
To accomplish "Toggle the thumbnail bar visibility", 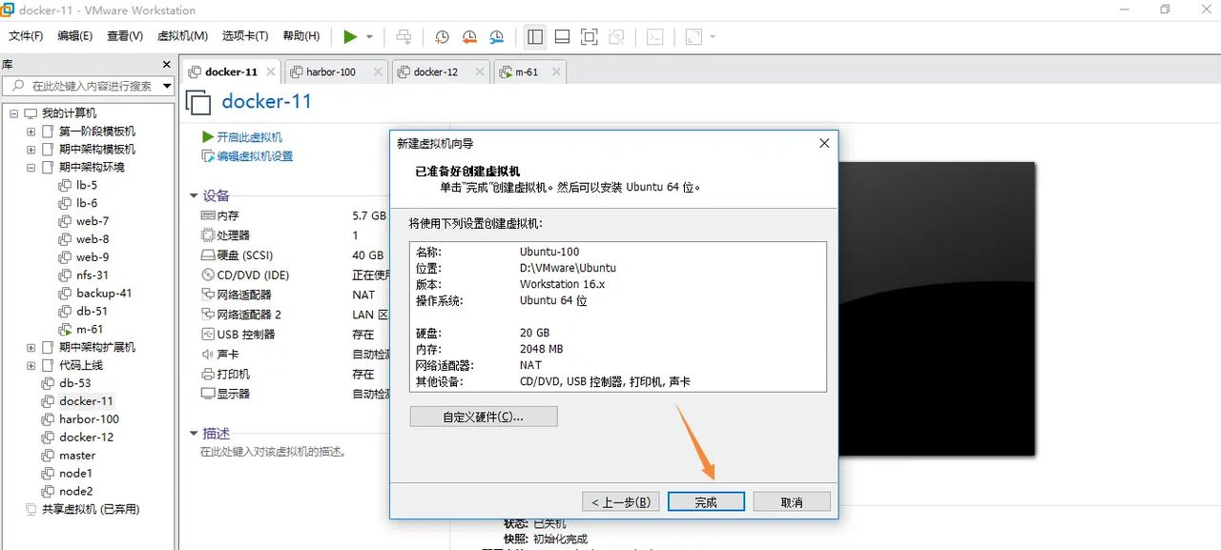I will (562, 36).
